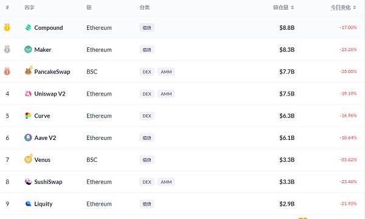Sort by the 锁仓量 column arrows
Viewport: 365px width, 219px height.
pos(293,7)
